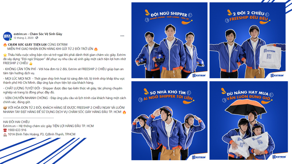Click the extrim.vn page profile avatar

click(x=7, y=36)
